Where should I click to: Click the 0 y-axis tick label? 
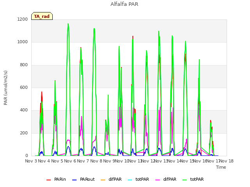click(x=27, y=155)
